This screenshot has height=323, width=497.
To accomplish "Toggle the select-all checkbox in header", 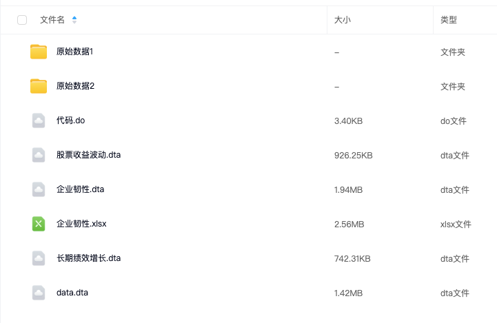I will [22, 20].
